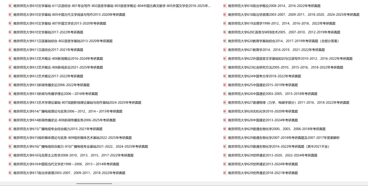
Task: Click PDF icon beside 610文学基础2017-2022年考研真题
Action: point(10,32)
